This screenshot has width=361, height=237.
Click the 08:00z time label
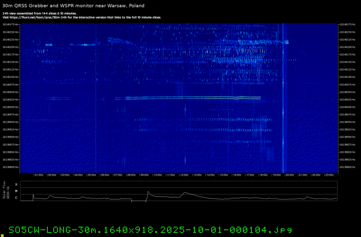point(131,175)
